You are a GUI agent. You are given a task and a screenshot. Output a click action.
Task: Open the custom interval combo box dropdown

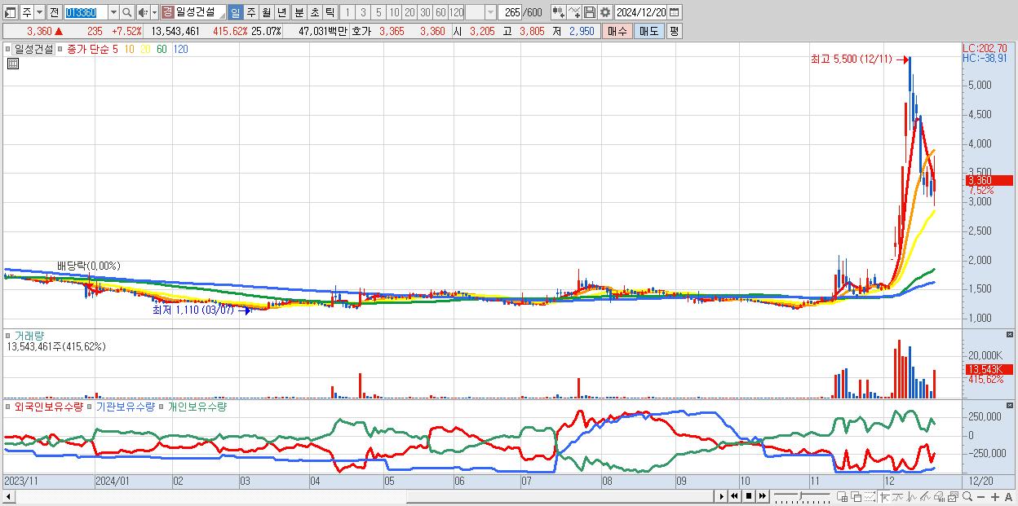(x=489, y=12)
